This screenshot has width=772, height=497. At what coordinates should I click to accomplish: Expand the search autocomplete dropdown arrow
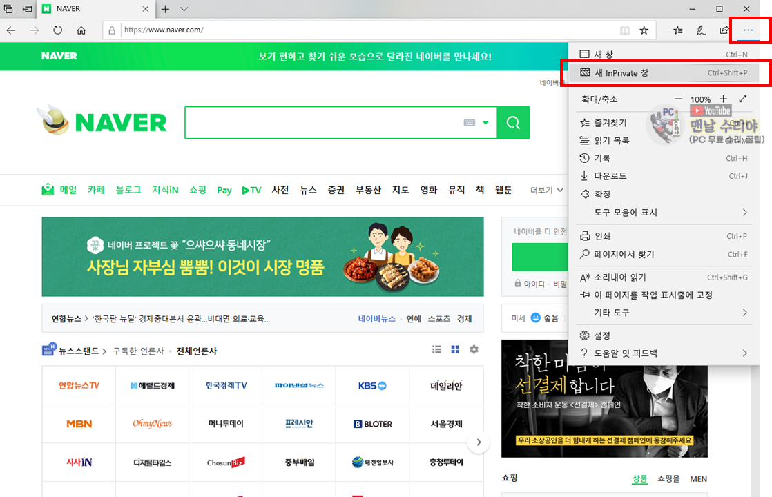pos(485,123)
